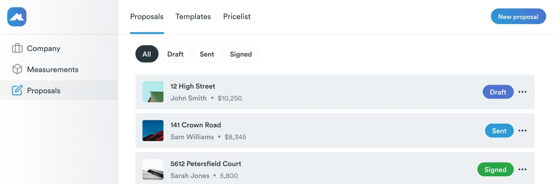Image resolution: width=554 pixels, height=184 pixels.
Task: Switch to the Templates tab
Action: 193,17
